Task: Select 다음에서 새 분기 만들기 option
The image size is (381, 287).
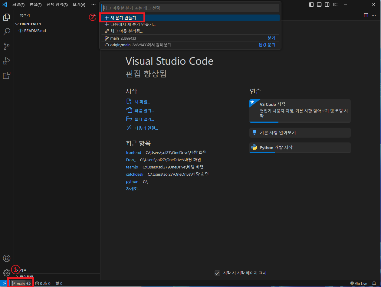Action: click(x=191, y=24)
